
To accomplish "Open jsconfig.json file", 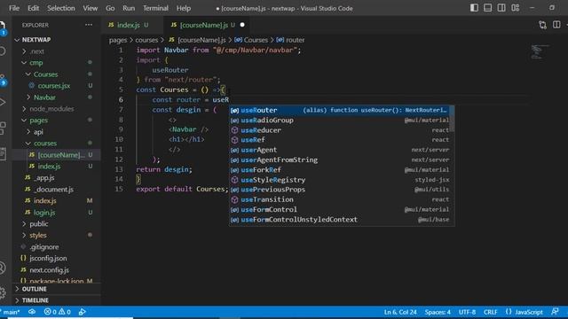I will (x=48, y=258).
